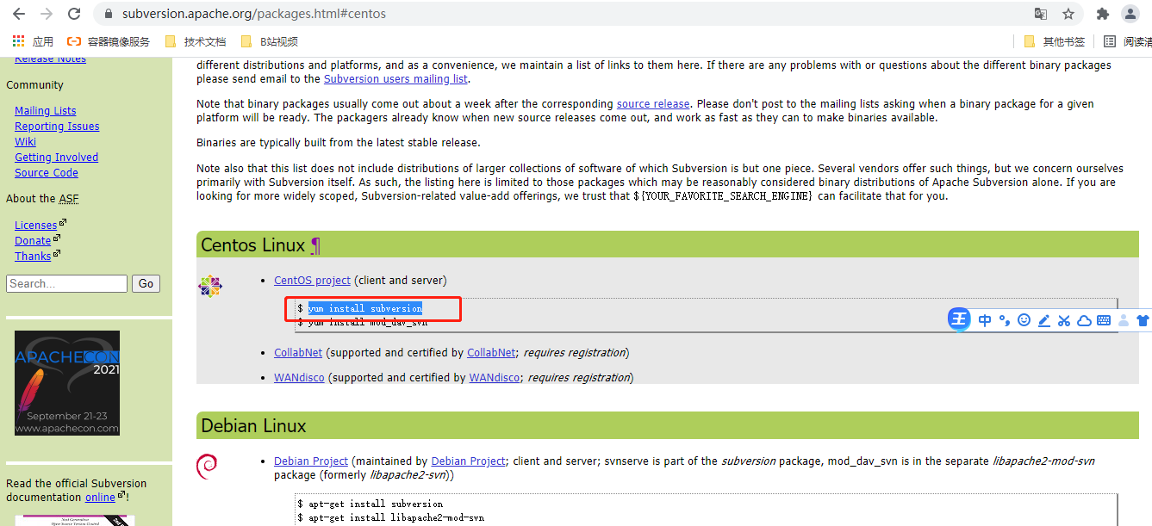Viewport: 1152px width, 526px height.
Task: Click the Google Translate icon in the address bar
Action: point(1041,15)
